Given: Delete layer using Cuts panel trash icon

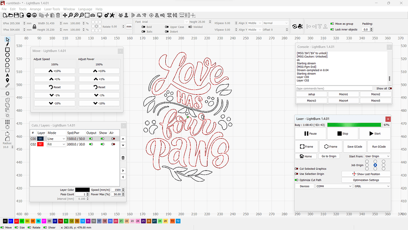Looking at the screenshot, I should click(123, 158).
